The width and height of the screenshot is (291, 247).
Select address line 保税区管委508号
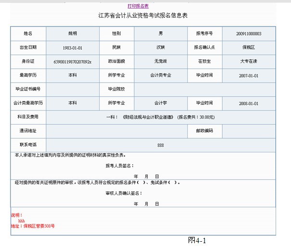pyautogui.click(x=39, y=226)
